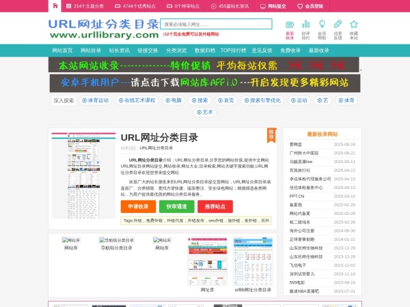Click the 导航啦分类目录 caption link
The width and height of the screenshot is (410, 307).
click(x=117, y=248)
